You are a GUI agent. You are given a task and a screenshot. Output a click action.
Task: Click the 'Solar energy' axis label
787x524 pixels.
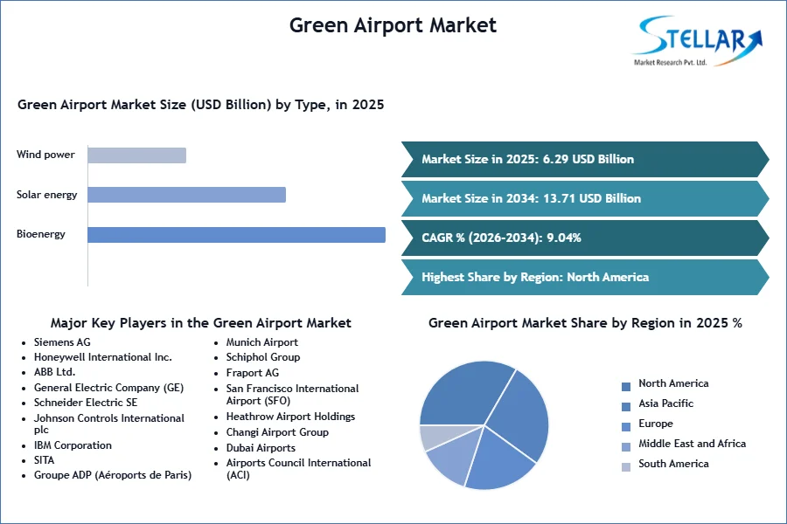coord(46,195)
